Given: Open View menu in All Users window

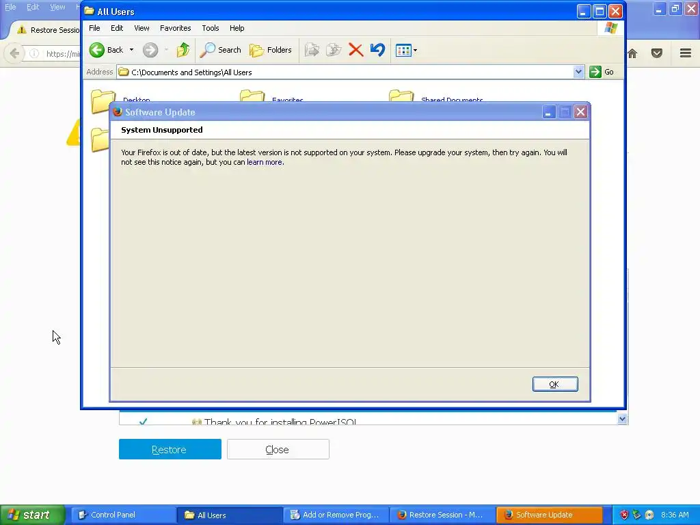Looking at the screenshot, I should (142, 28).
